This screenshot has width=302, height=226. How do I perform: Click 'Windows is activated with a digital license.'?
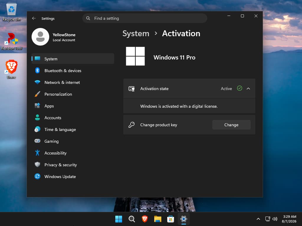coord(179,106)
